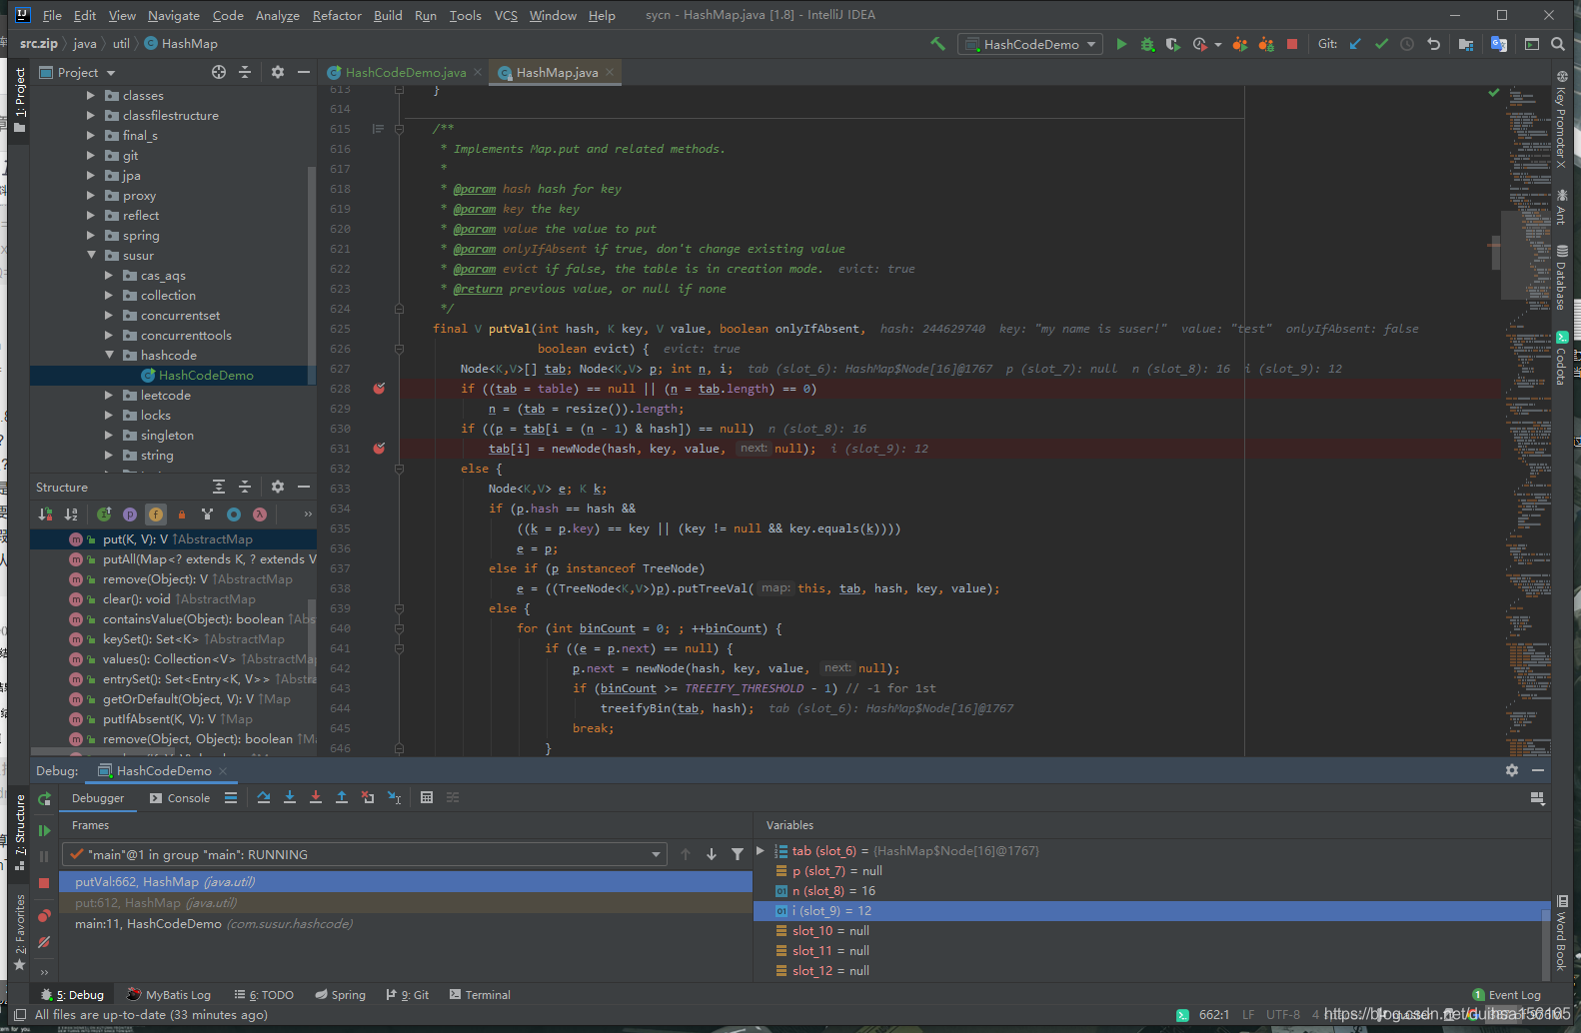Image resolution: width=1581 pixels, height=1033 pixels.
Task: Open Debug panel gear settings
Action: point(1512,770)
